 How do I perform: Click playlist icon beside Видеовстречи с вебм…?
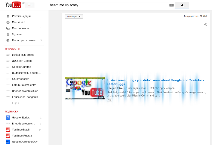click(x=8, y=73)
